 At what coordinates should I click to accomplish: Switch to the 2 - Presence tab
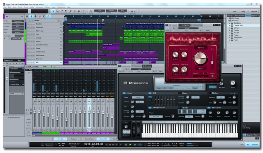pos(147,66)
